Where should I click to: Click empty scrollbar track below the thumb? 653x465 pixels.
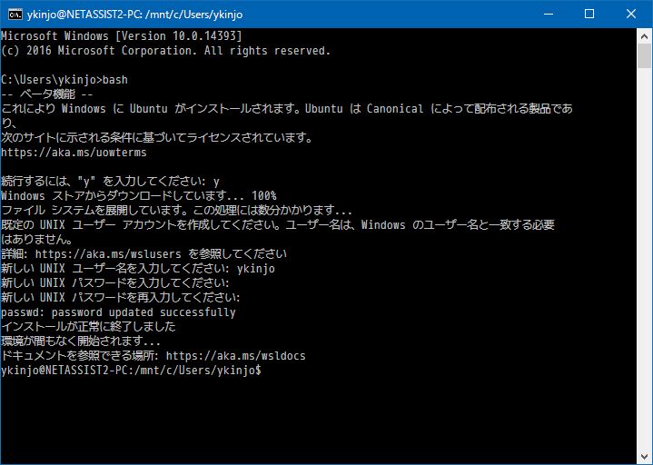click(x=644, y=272)
